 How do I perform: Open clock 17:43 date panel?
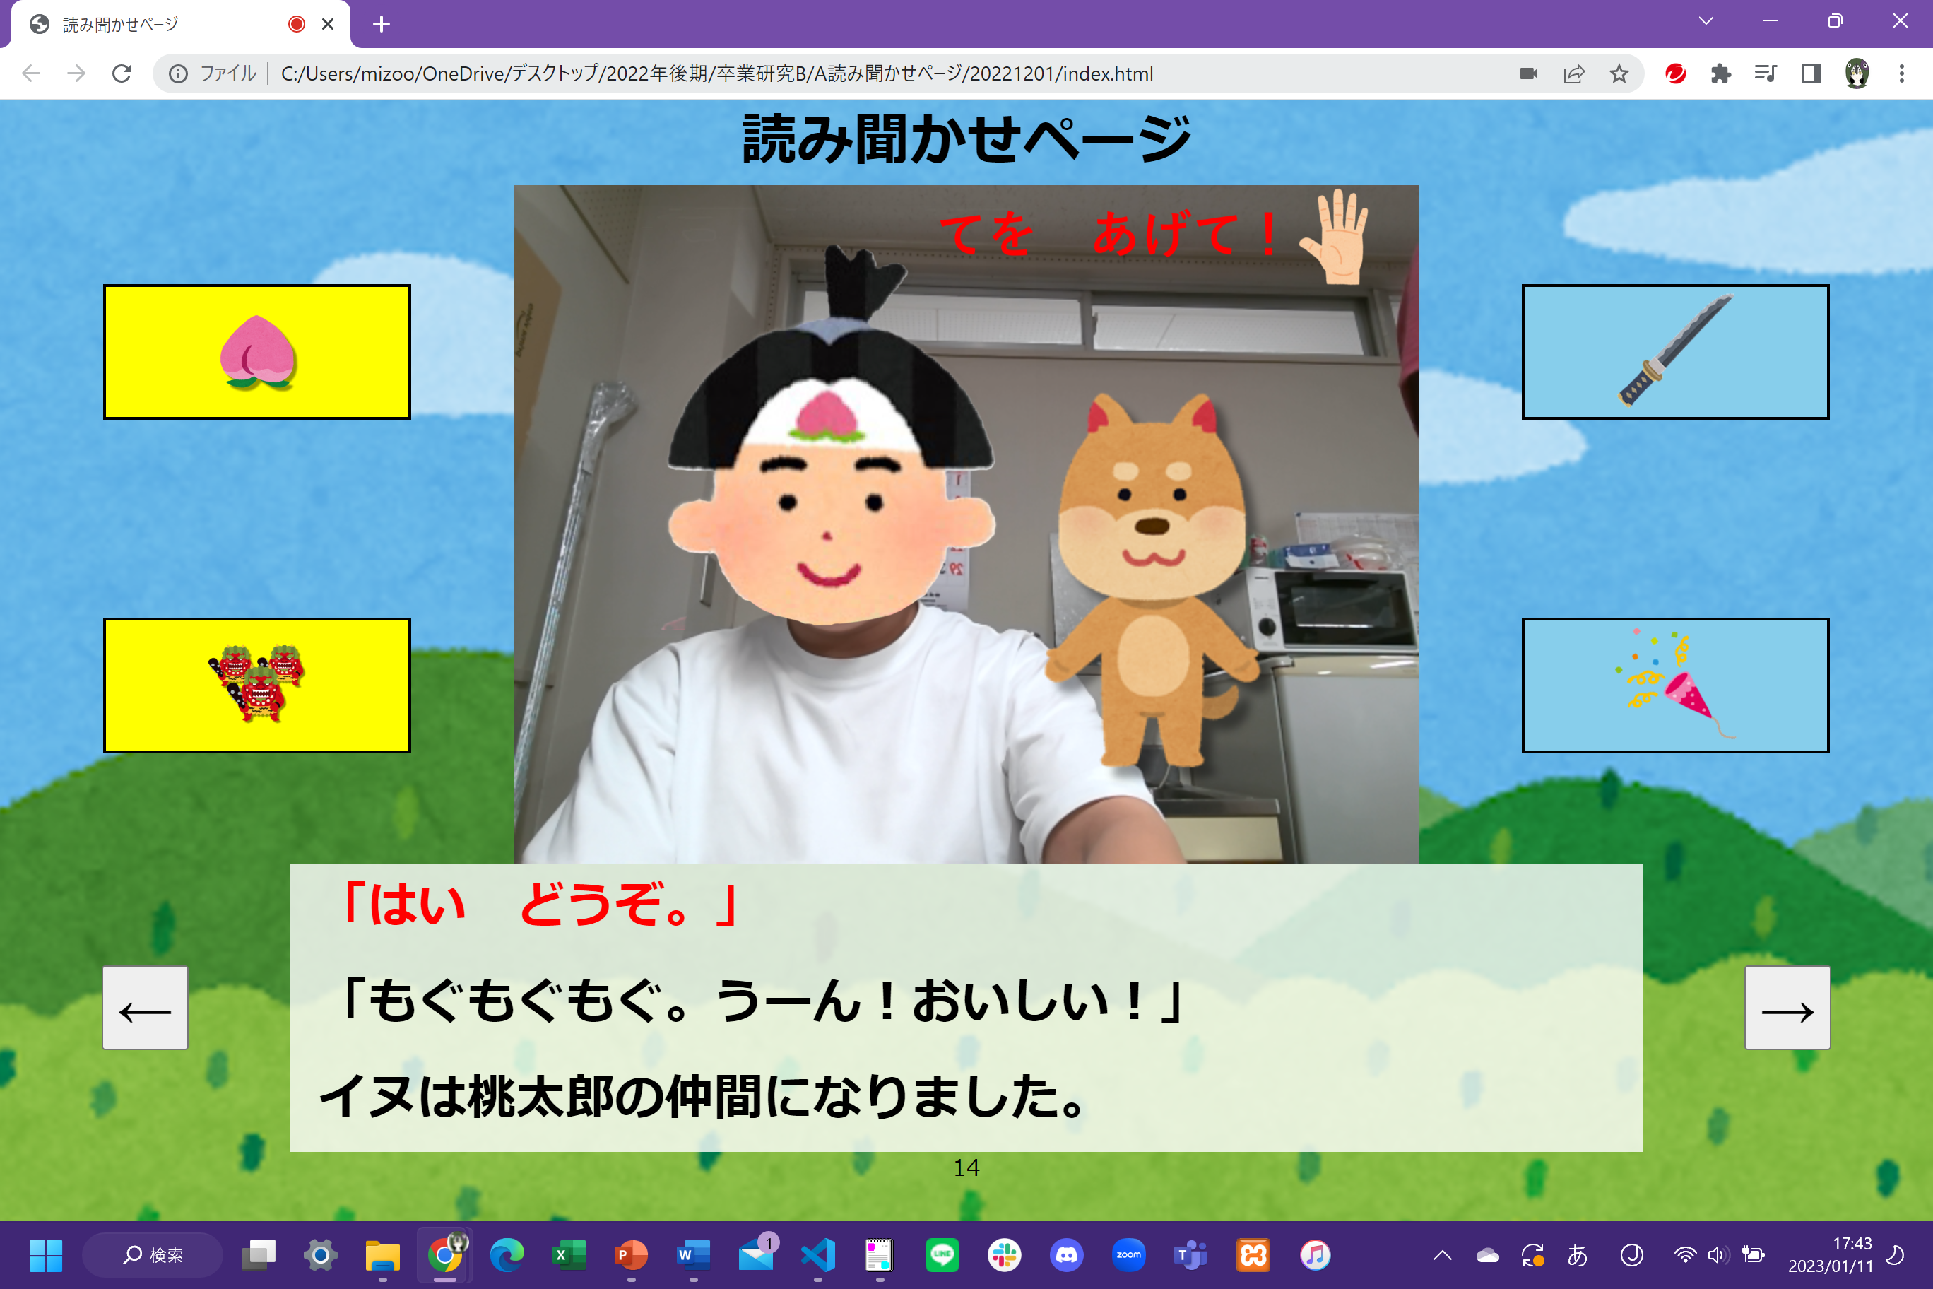(1831, 1255)
